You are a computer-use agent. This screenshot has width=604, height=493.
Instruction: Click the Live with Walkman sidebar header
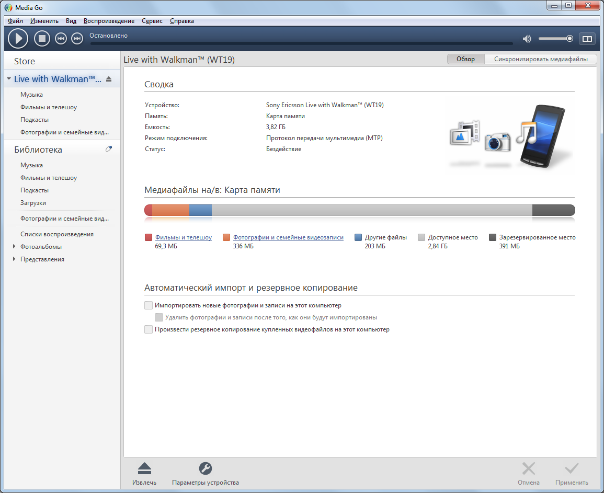pos(58,78)
